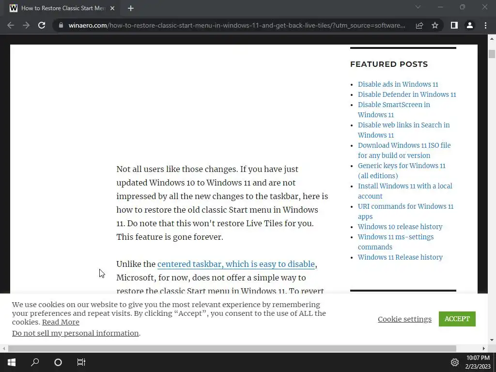The image size is (496, 372).
Task: Click the scroll up arrow
Action: pos(492,39)
